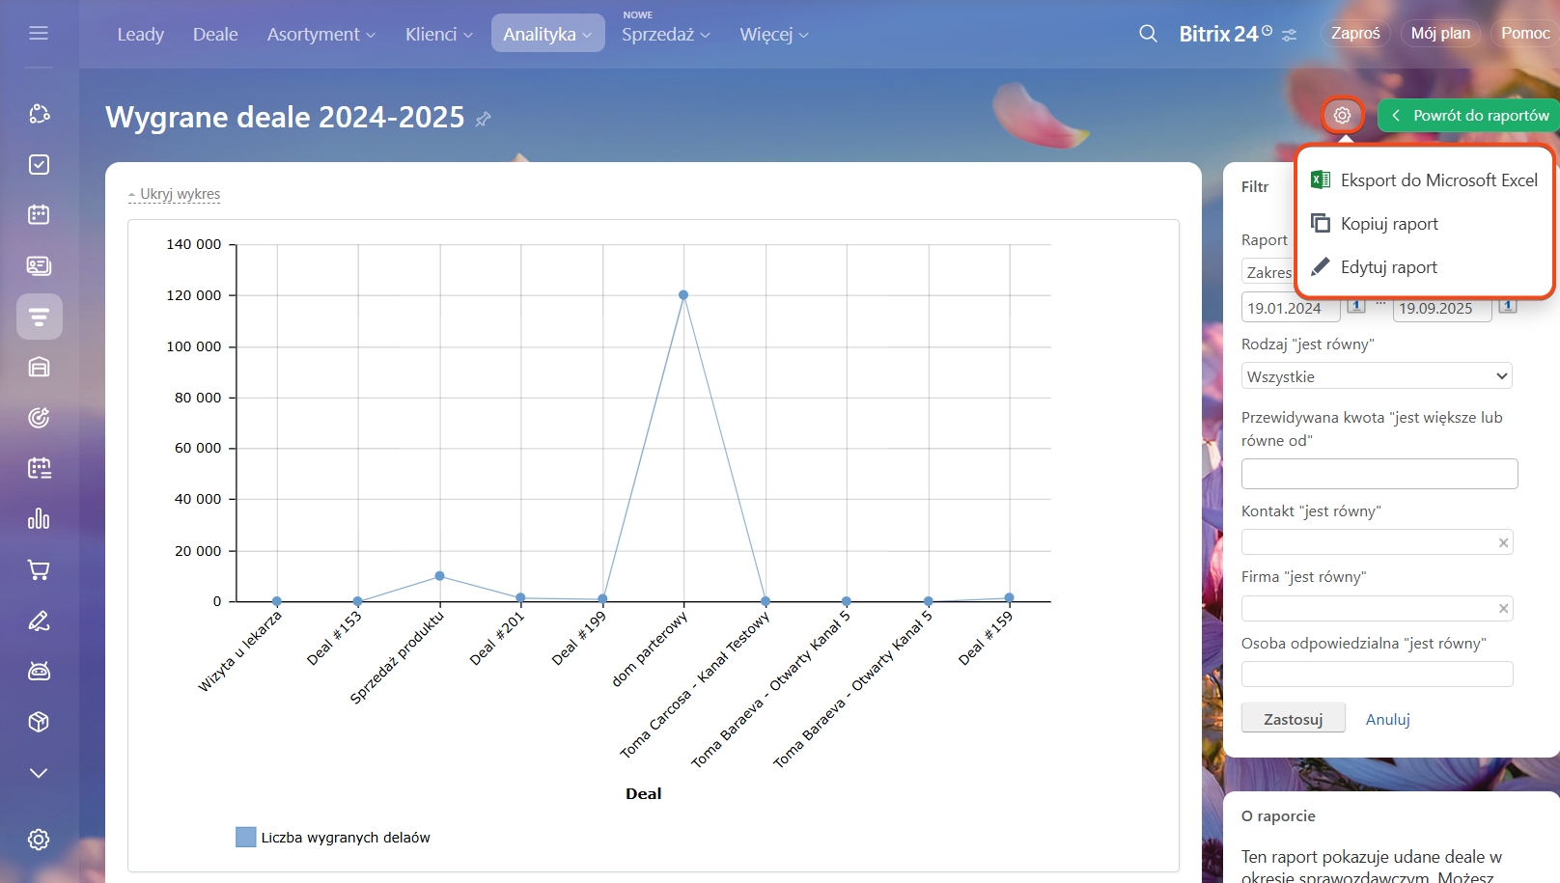
Task: Expand the Rodzaj Wszystkie dropdown
Action: [x=1376, y=376]
